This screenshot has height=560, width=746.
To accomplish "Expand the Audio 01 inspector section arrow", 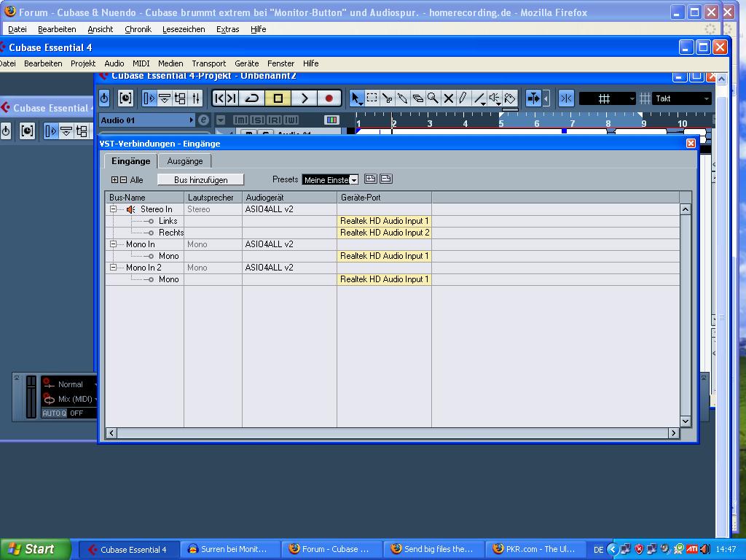I will pyautogui.click(x=192, y=120).
